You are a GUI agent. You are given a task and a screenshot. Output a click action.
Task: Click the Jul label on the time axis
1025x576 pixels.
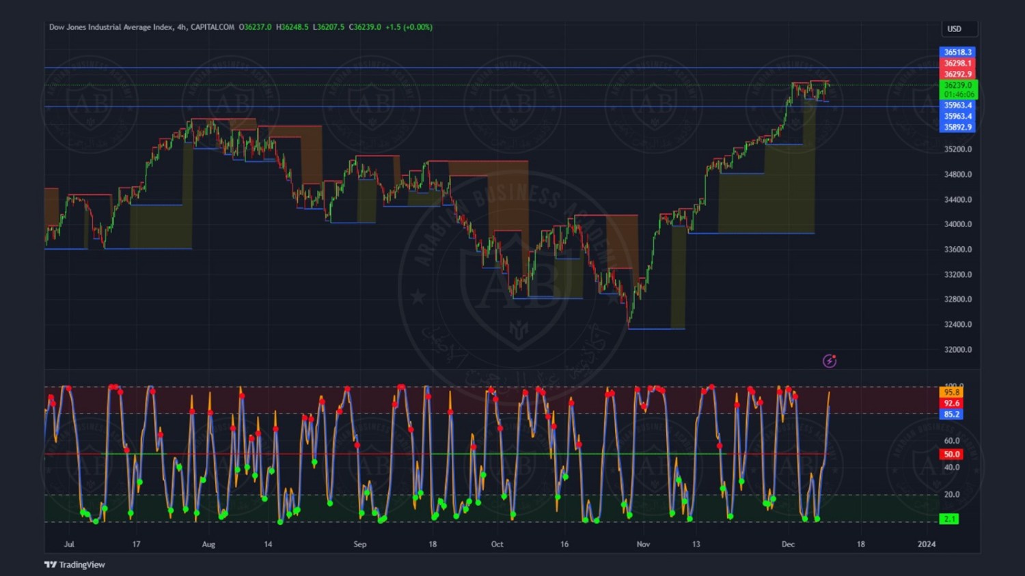[69, 544]
